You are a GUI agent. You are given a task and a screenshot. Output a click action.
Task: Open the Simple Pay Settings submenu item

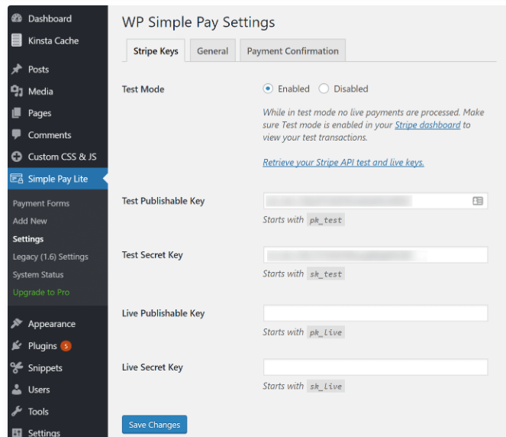point(28,239)
